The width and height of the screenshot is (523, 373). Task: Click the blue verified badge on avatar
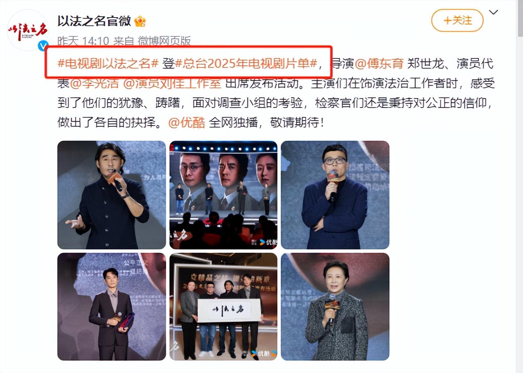pos(43,46)
